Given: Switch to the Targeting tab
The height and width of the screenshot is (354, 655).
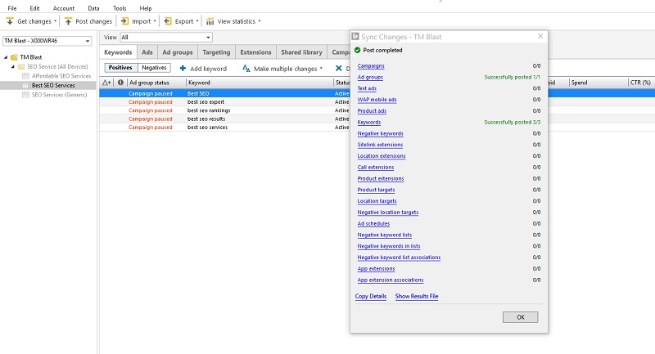Looking at the screenshot, I should tap(216, 52).
